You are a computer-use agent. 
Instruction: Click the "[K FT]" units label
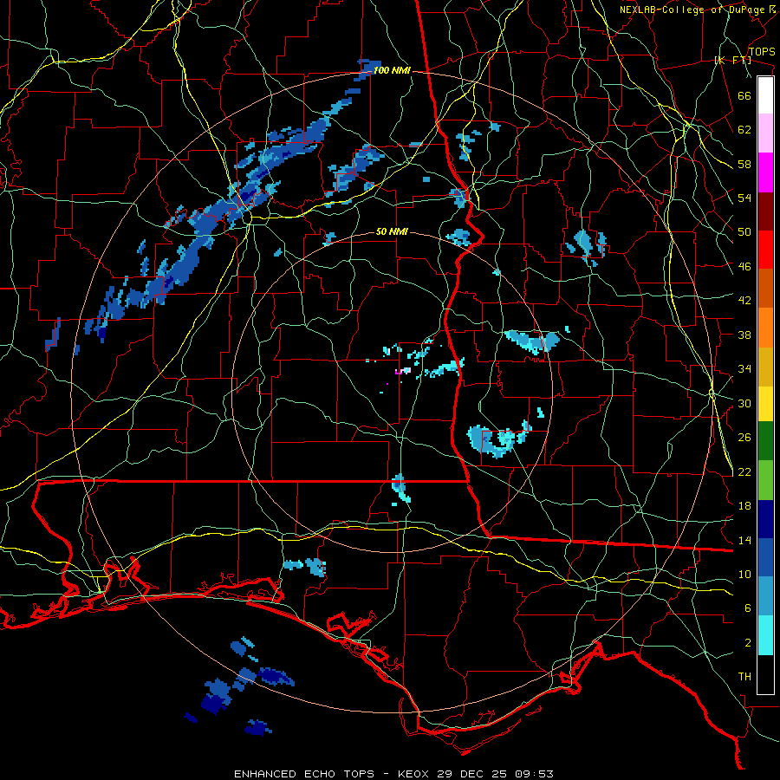click(733, 60)
